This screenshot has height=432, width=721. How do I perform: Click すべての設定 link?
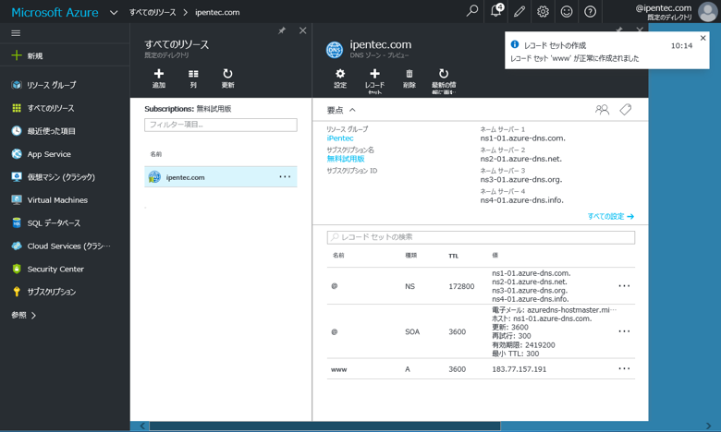(611, 216)
